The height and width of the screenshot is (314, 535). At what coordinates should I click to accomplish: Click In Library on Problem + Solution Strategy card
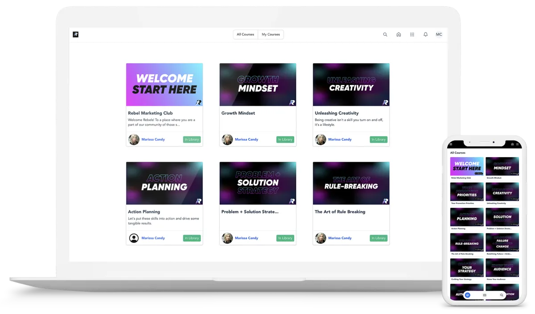[x=285, y=238]
